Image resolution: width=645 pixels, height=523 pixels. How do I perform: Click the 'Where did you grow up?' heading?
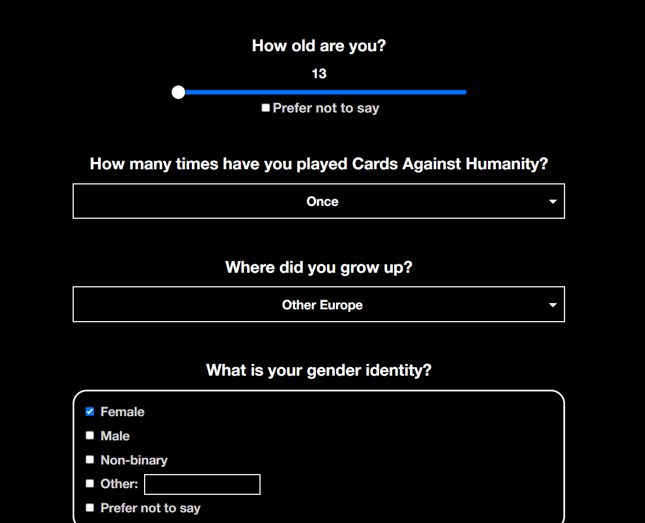319,267
